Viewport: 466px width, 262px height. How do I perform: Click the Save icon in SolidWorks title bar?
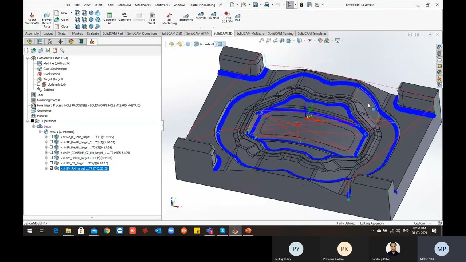(x=255, y=5)
